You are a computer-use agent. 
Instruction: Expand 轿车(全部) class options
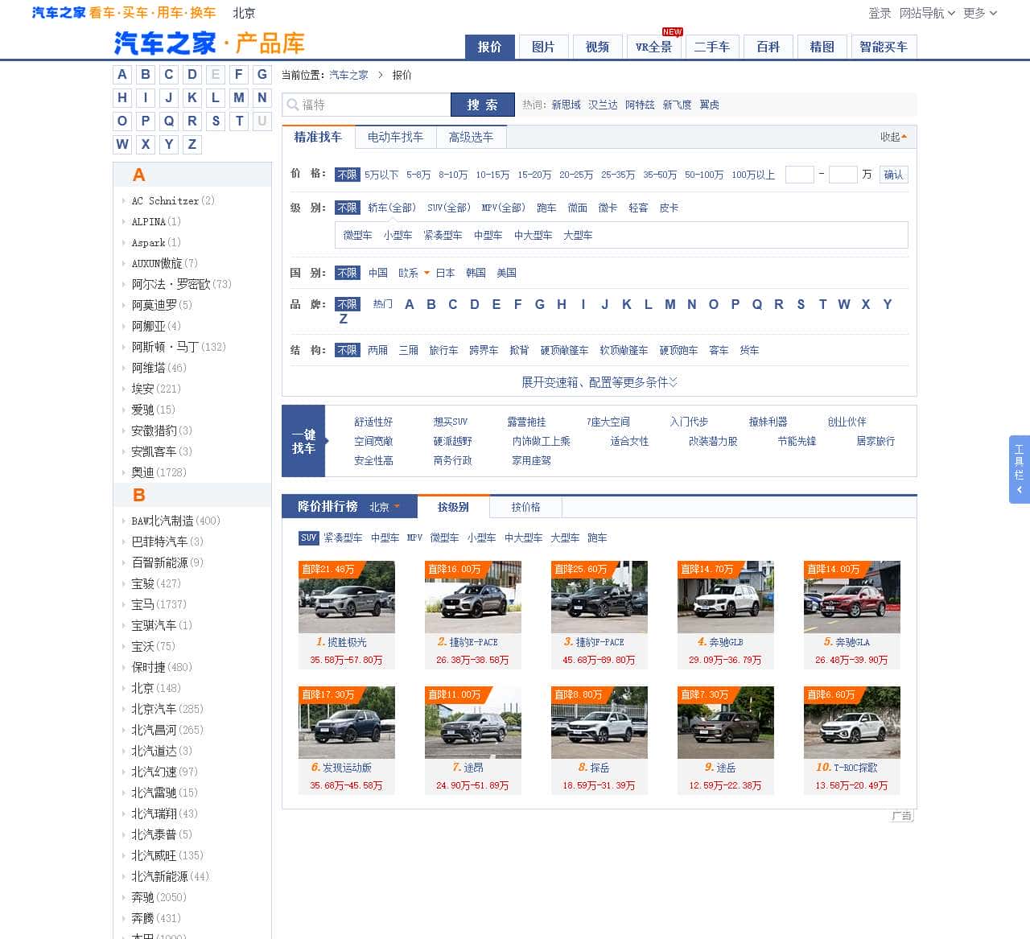[392, 208]
